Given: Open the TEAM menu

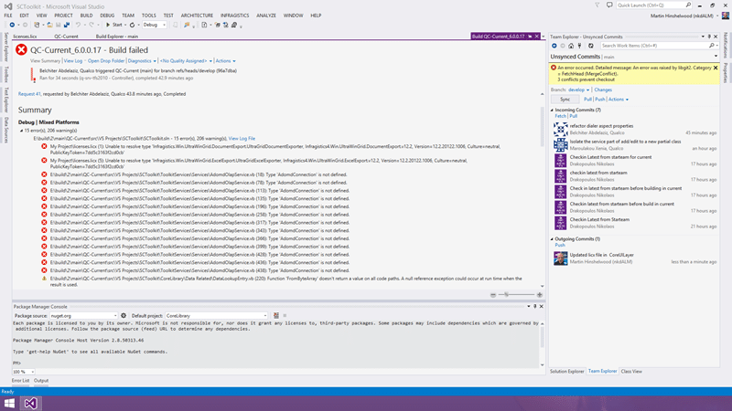Looking at the screenshot, I should pos(128,16).
